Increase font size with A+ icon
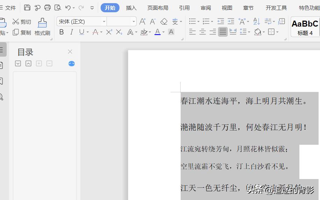This screenshot has height=200, width=320. click(x=143, y=21)
